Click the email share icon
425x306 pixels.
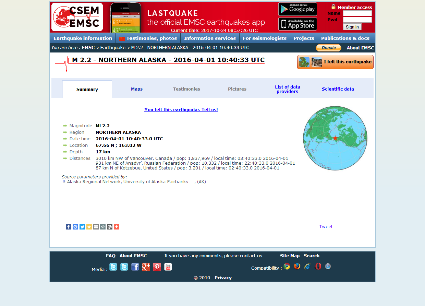tap(96, 227)
